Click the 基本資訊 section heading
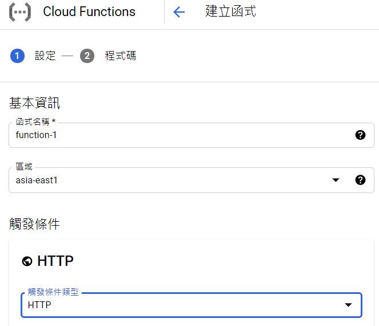Screen dimensions: 379x326 (x=34, y=103)
